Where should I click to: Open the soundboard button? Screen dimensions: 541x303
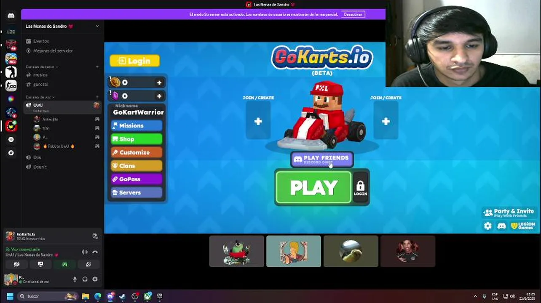pos(88,264)
